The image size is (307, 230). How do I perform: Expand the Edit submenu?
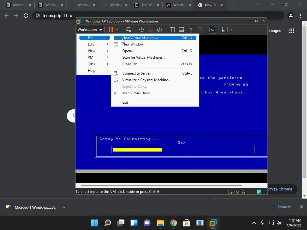[x=94, y=44]
